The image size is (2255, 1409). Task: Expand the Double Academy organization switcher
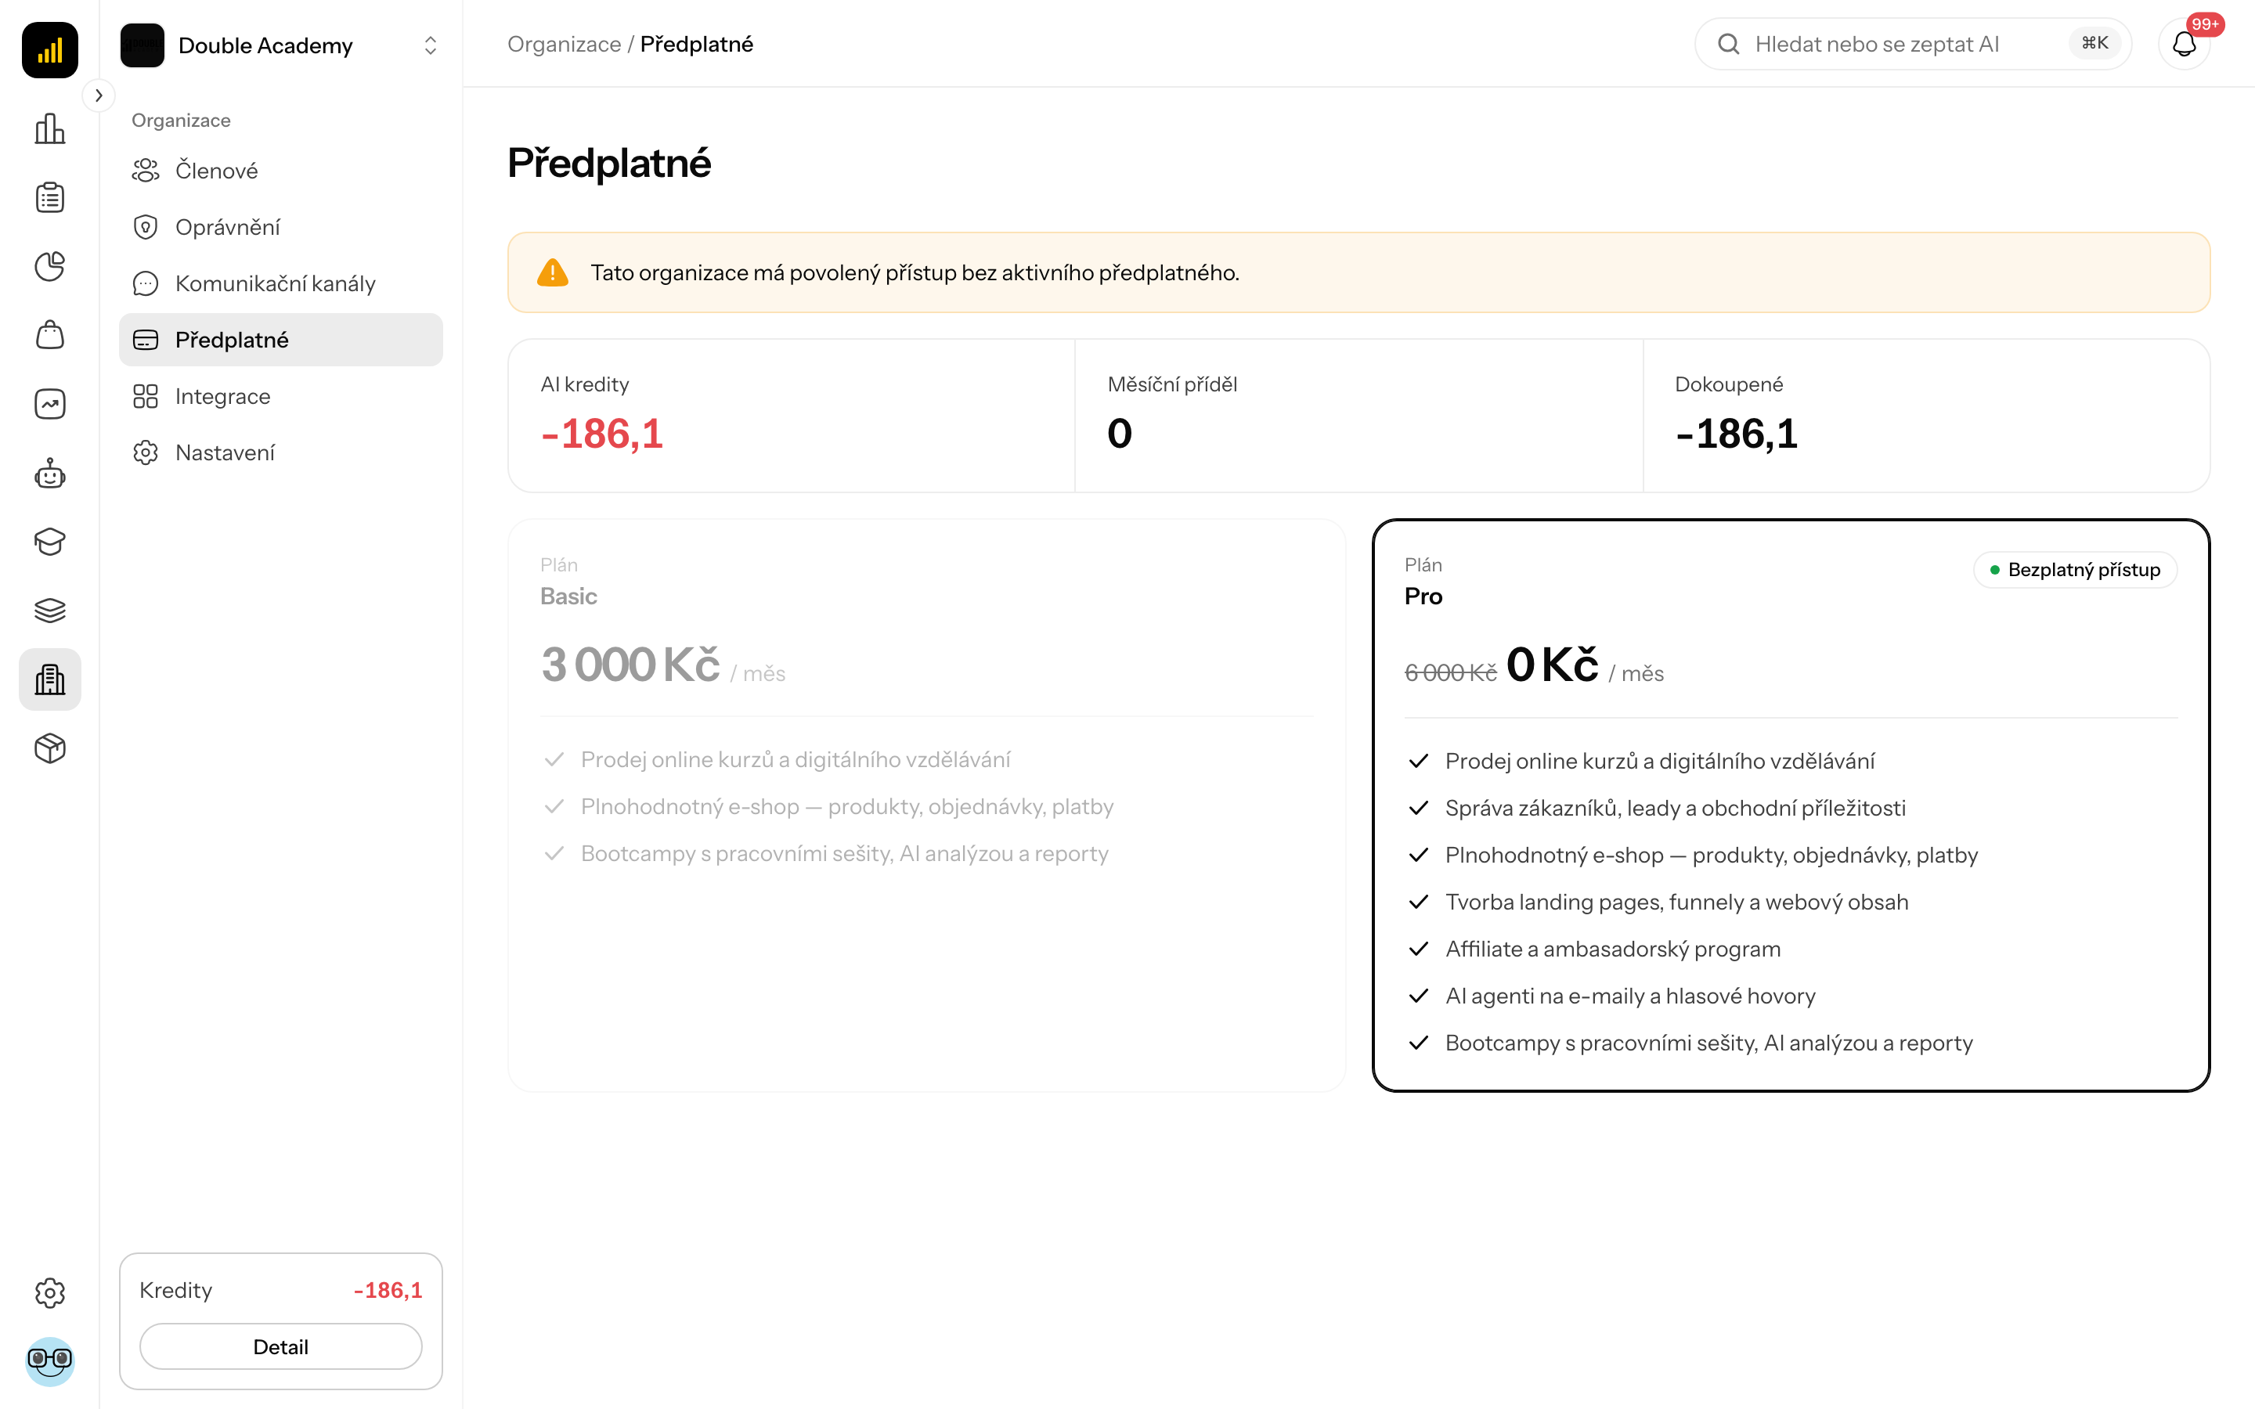(x=280, y=45)
